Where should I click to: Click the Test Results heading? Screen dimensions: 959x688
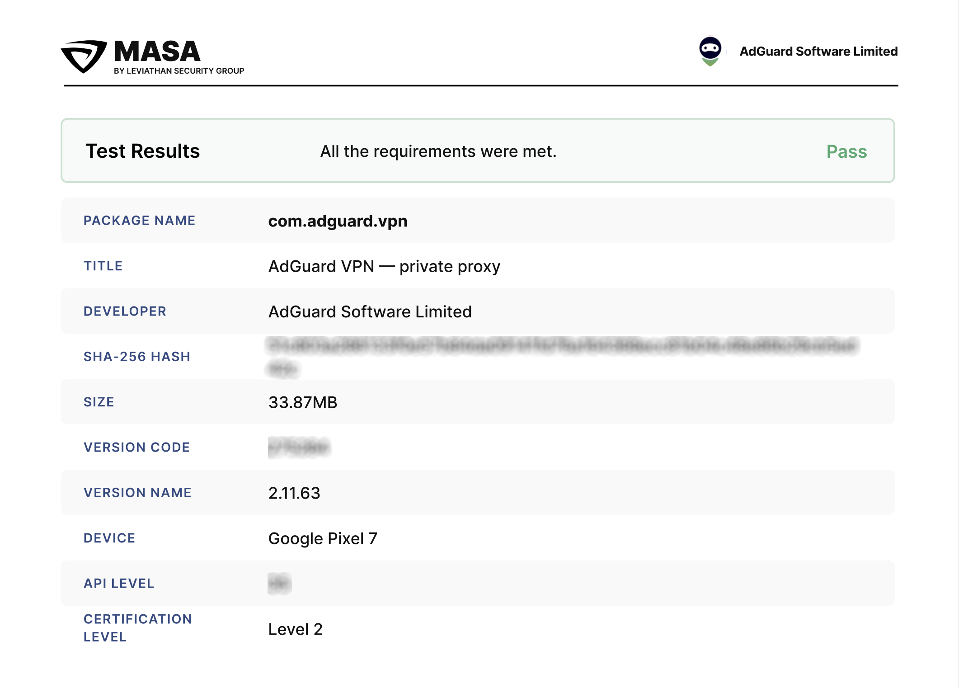[142, 151]
